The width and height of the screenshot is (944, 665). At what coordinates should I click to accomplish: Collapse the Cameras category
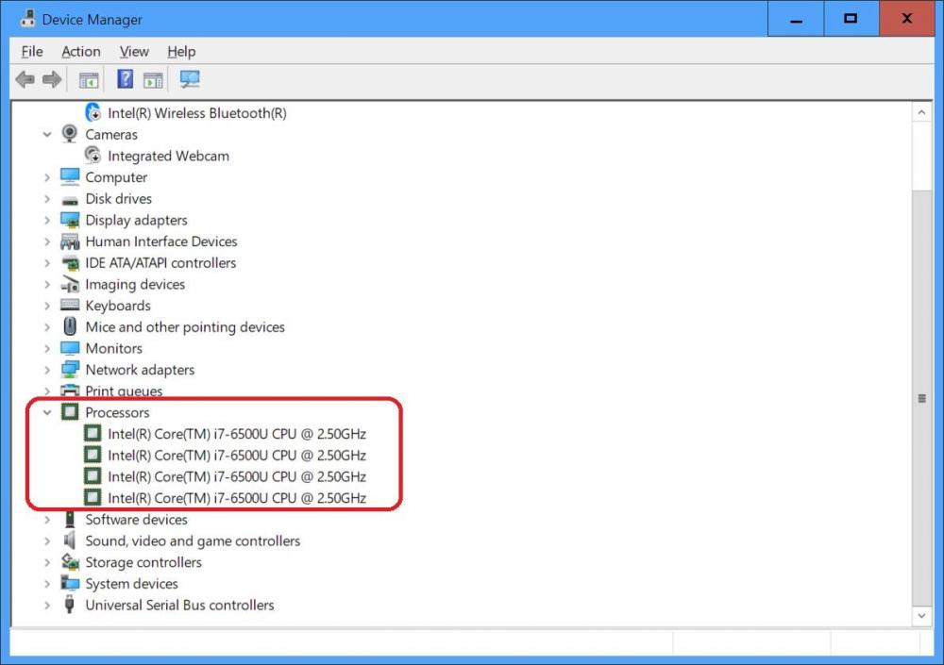[x=47, y=134]
